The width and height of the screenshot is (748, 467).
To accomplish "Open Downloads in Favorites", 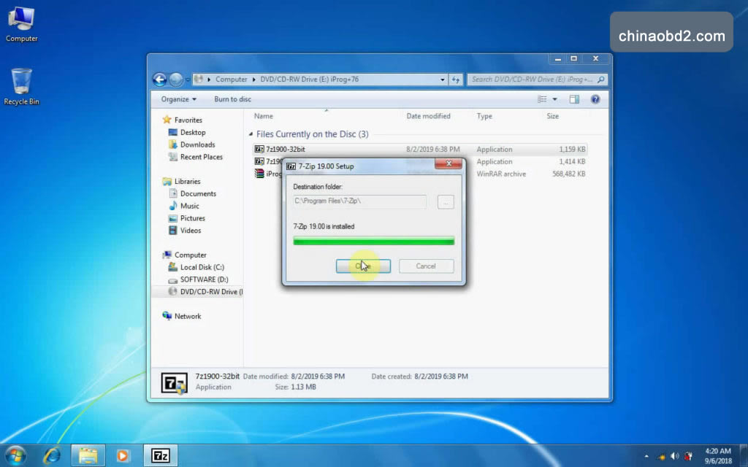I will (197, 144).
